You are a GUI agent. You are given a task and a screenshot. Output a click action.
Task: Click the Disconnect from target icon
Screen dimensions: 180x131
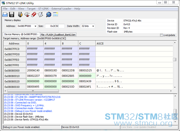(27, 15)
